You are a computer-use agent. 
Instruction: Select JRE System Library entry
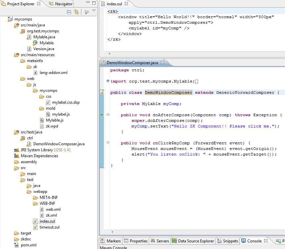[x=45, y=150]
